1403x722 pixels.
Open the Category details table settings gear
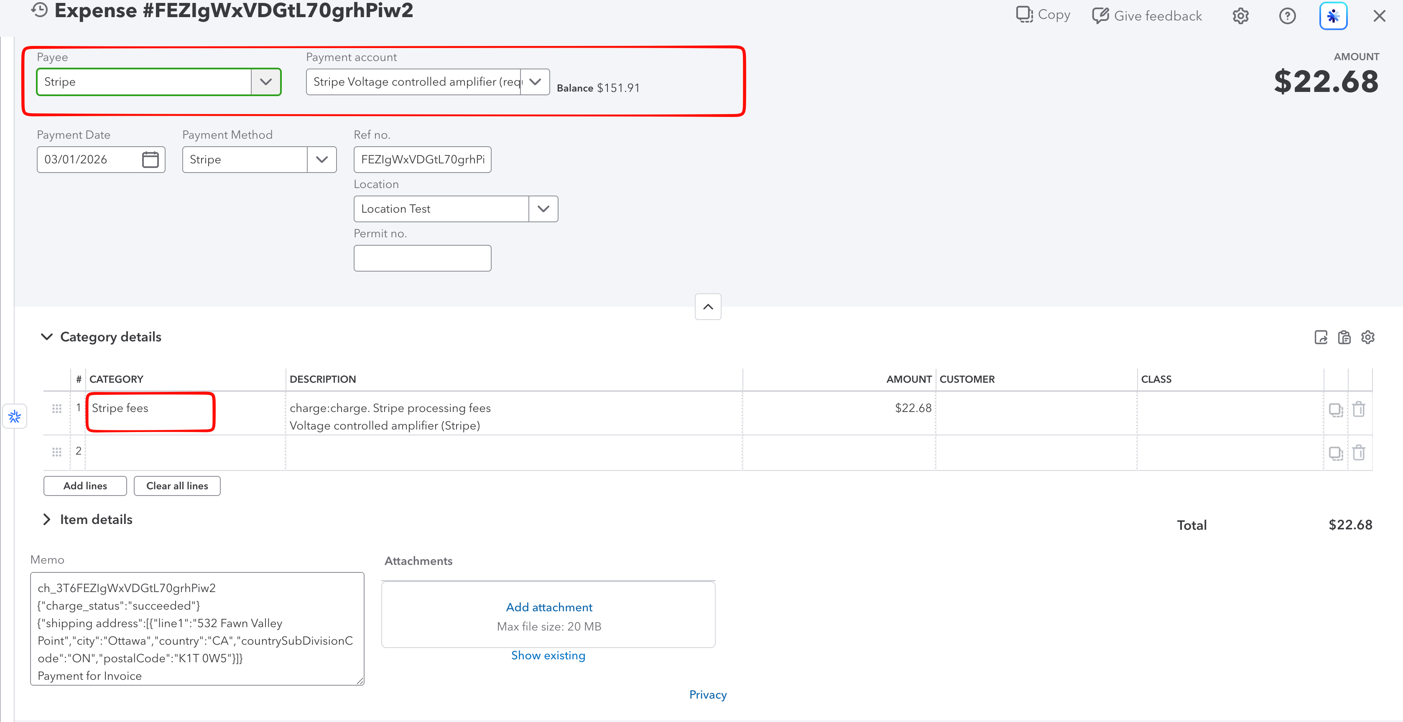point(1367,337)
